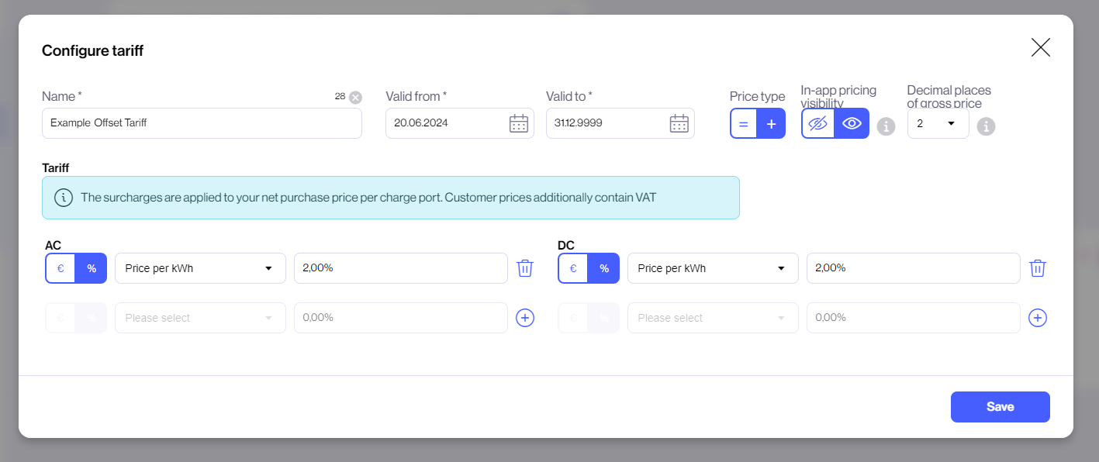Select the equals fixed price type

[743, 124]
